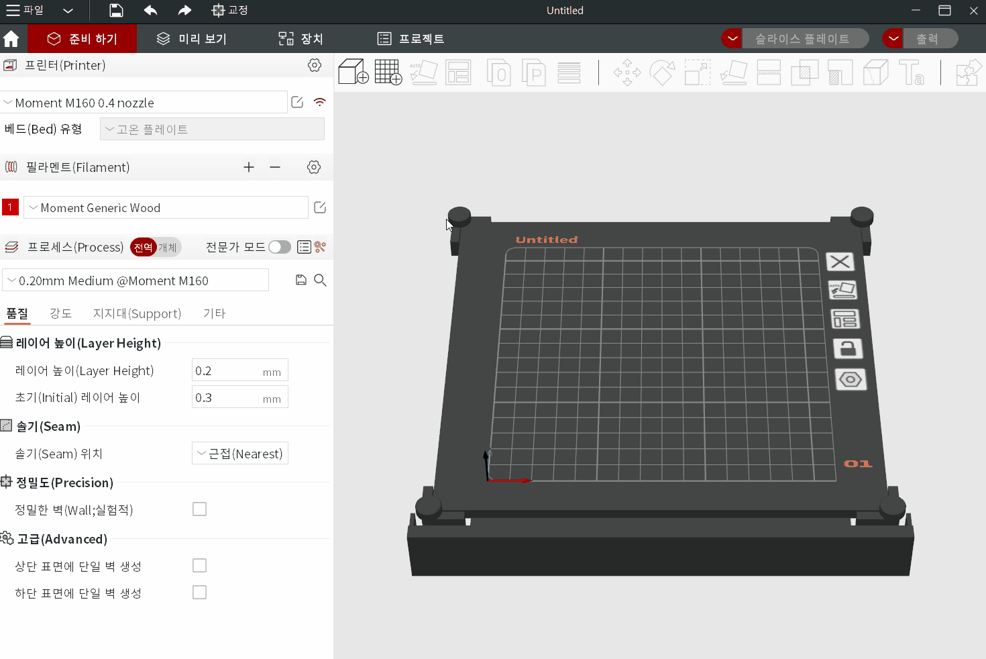Click the Add model cube icon
Viewport: 986px width, 659px height.
coord(353,72)
